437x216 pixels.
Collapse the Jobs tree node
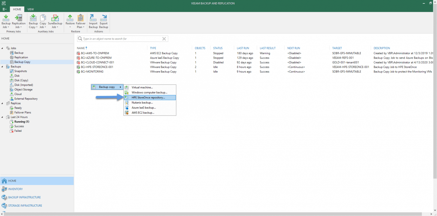point(2,48)
